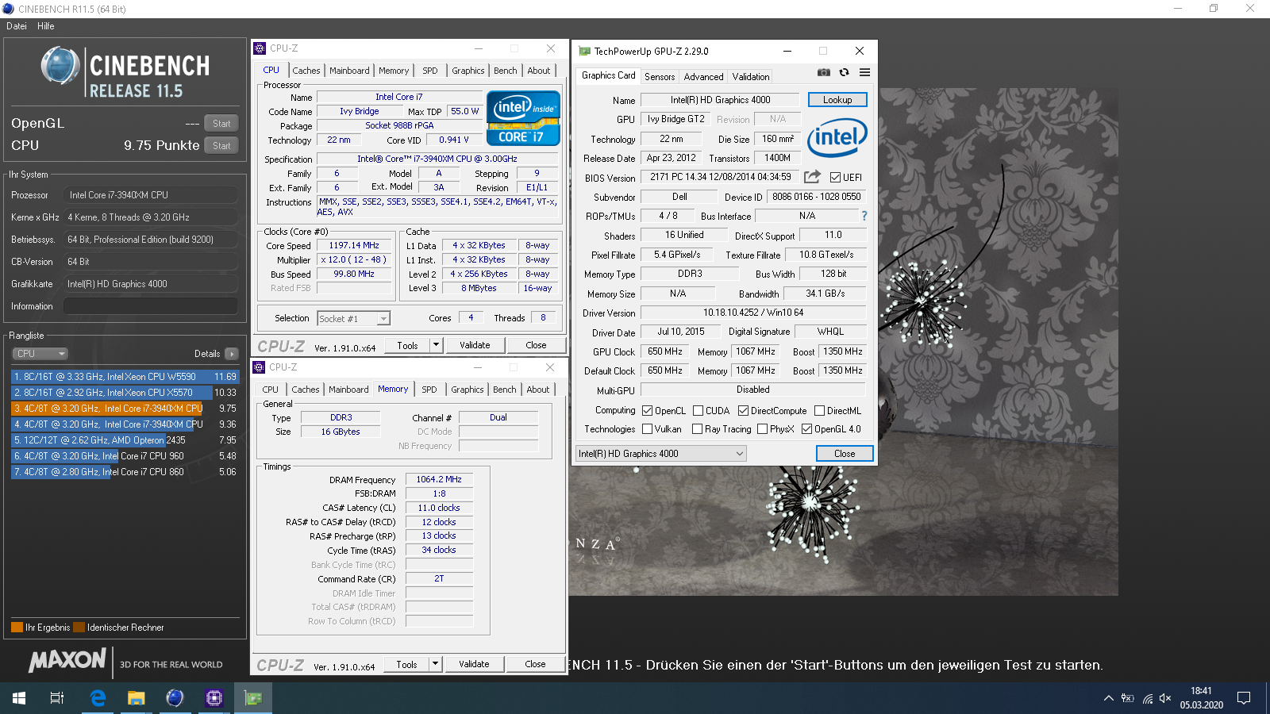Open the GPU selector Intel HD Graphics 4000

tap(661, 454)
